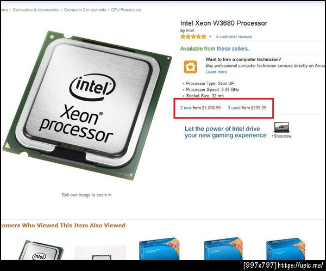The image size is (326, 271).
Task: Open first related Intel processor thumbnail
Action: click(x=41, y=250)
